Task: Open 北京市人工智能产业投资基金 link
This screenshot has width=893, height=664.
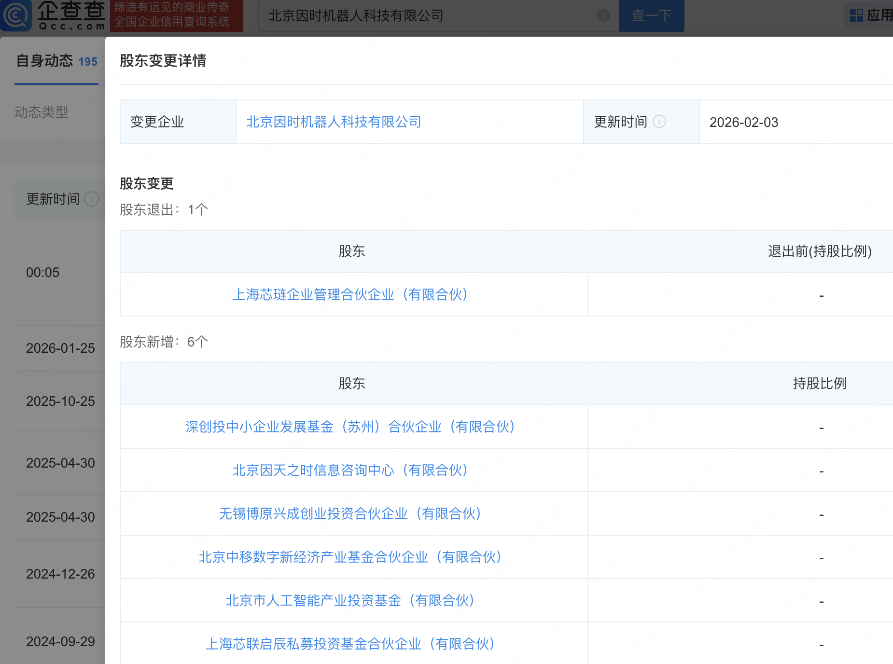Action: tap(350, 600)
